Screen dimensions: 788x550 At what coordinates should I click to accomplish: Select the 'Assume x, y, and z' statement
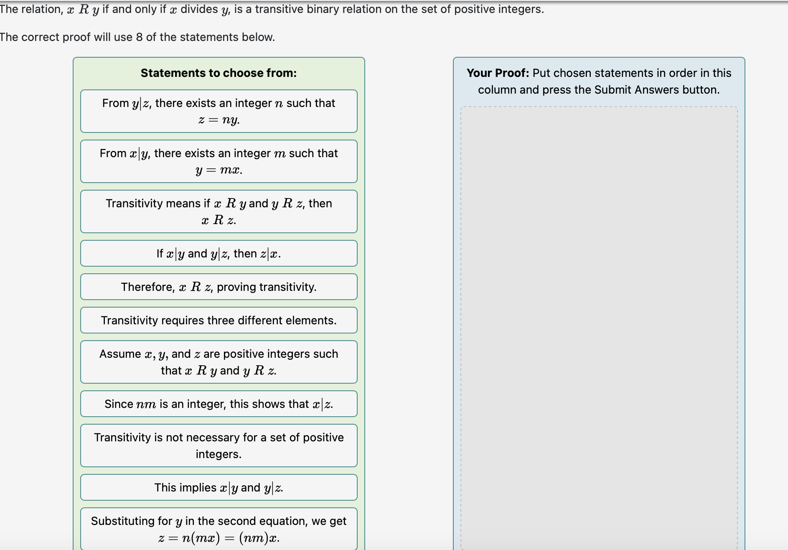[219, 362]
